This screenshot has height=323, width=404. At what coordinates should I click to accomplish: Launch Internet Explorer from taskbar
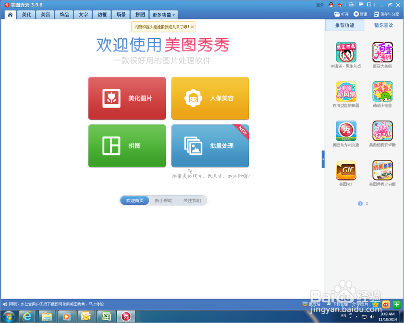(x=27, y=316)
